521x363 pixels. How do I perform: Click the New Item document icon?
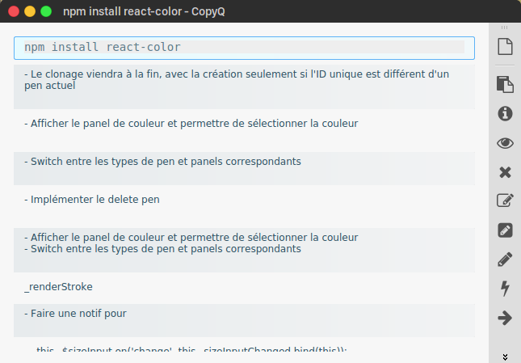(x=506, y=47)
